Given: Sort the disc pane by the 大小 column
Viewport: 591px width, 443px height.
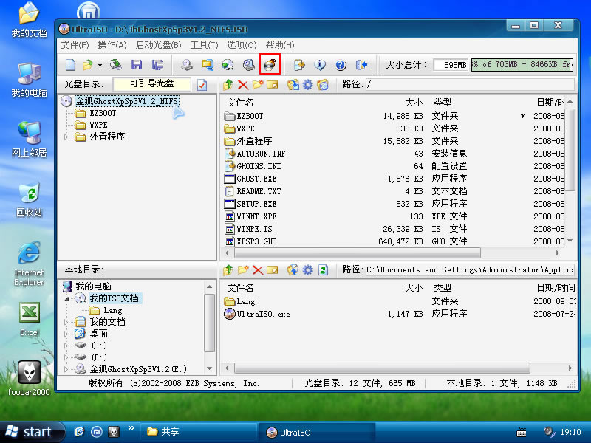Looking at the screenshot, I should pyautogui.click(x=414, y=103).
